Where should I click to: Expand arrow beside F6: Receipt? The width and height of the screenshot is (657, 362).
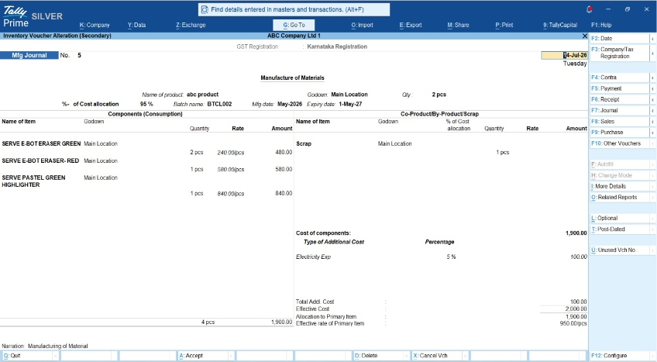pyautogui.click(x=653, y=100)
